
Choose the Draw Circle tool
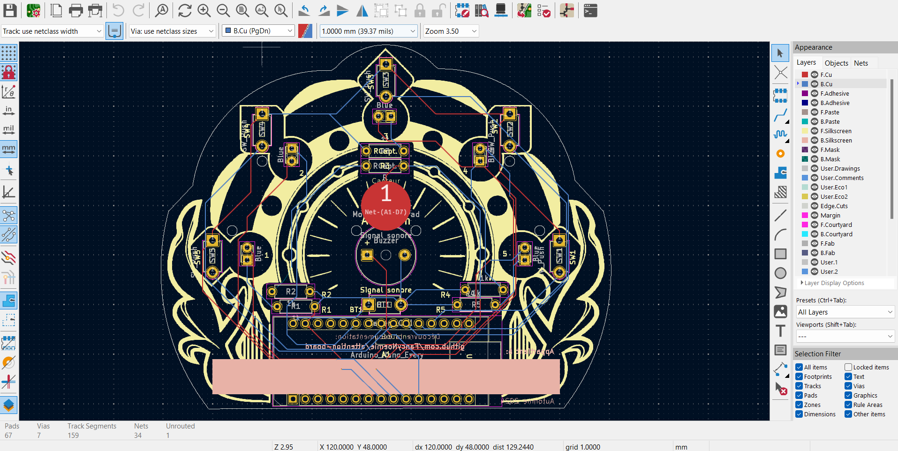pos(780,273)
